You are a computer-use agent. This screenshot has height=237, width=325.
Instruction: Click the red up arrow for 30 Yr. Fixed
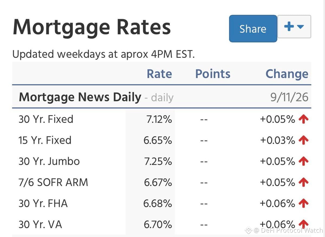click(x=303, y=119)
